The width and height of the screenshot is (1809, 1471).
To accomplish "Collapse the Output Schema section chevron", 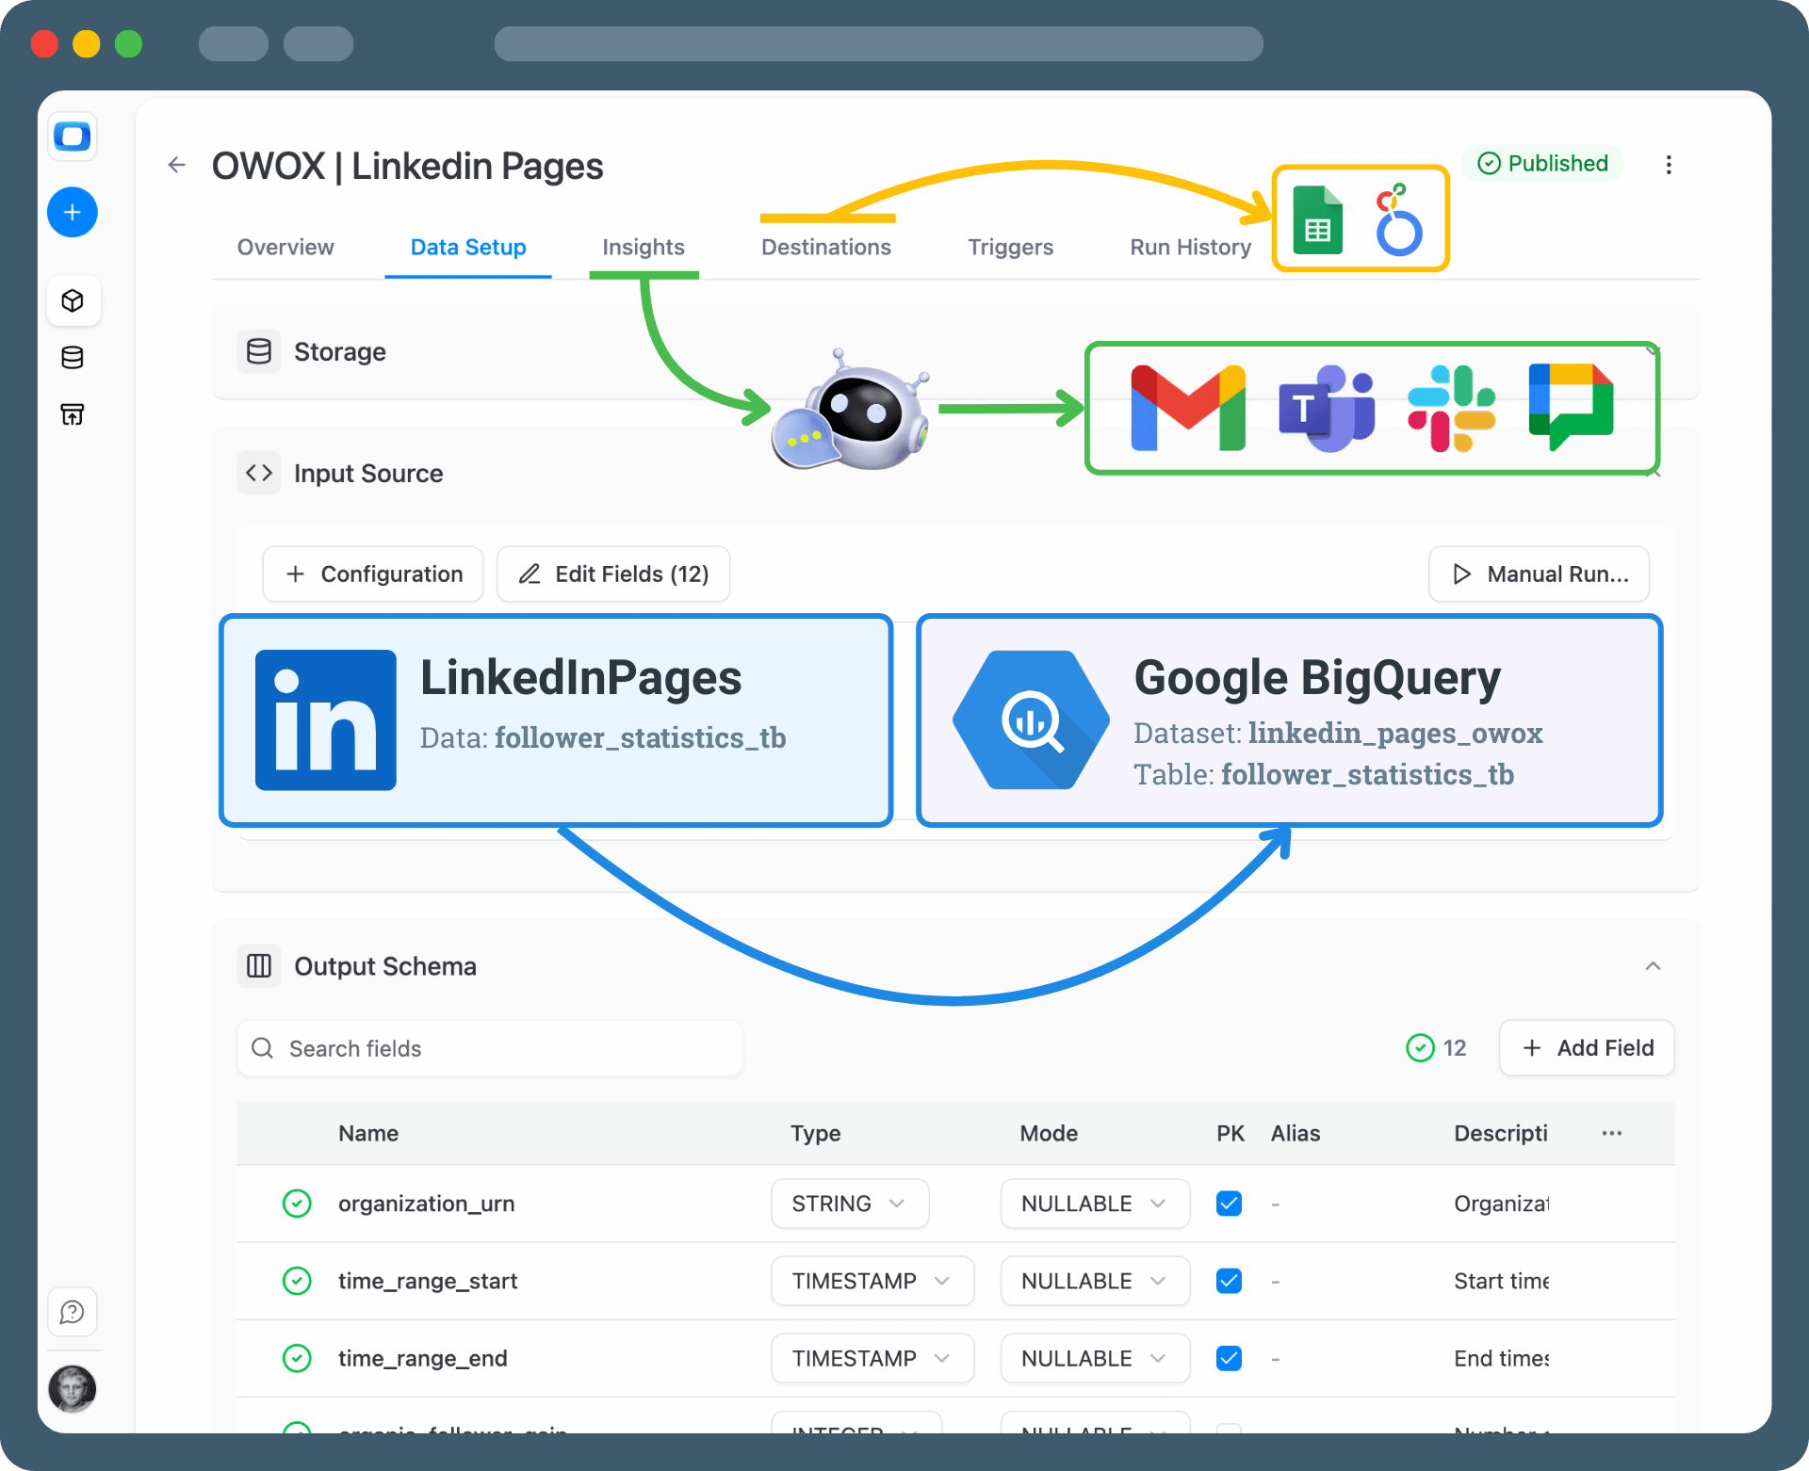I will point(1653,966).
